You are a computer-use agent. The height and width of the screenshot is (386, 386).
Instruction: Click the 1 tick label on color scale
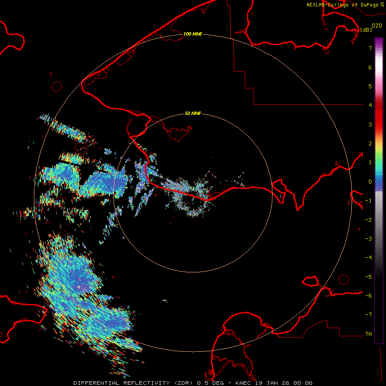tap(370, 163)
